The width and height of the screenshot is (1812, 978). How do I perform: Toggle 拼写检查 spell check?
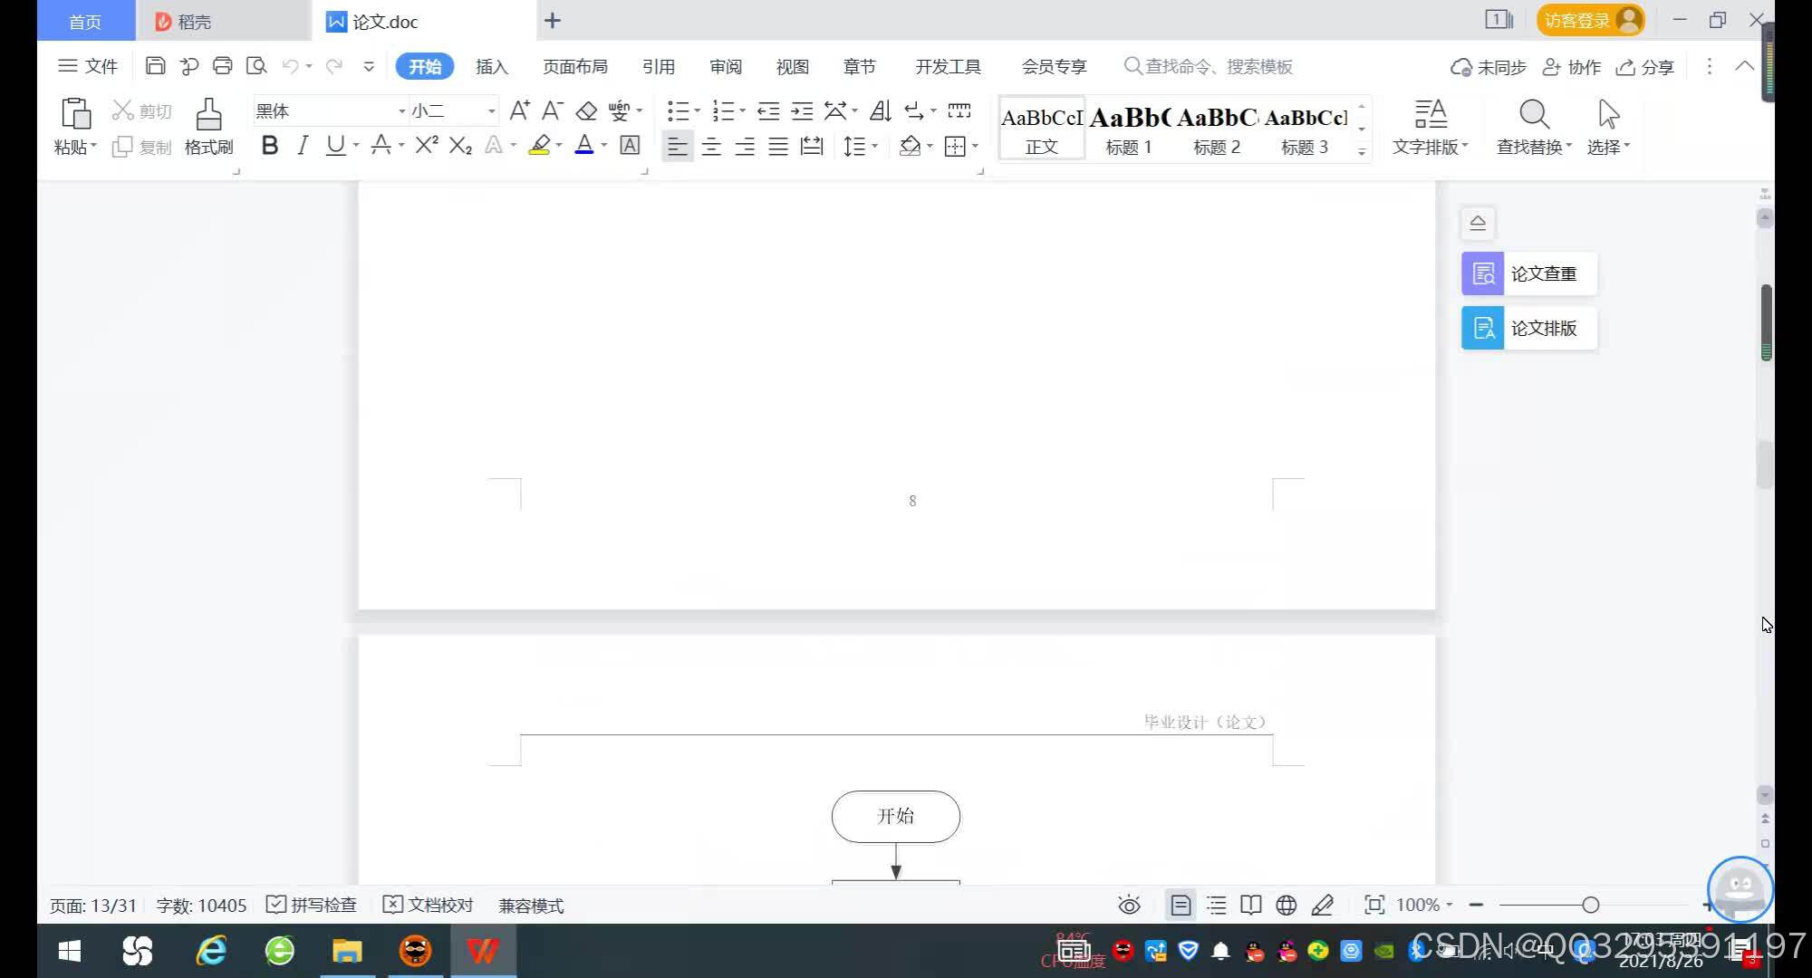point(312,905)
